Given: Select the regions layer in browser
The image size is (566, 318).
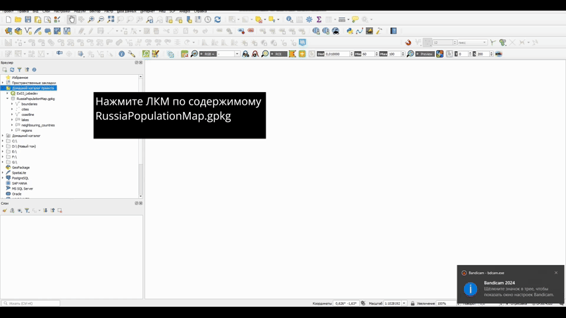Looking at the screenshot, I should click(27, 131).
